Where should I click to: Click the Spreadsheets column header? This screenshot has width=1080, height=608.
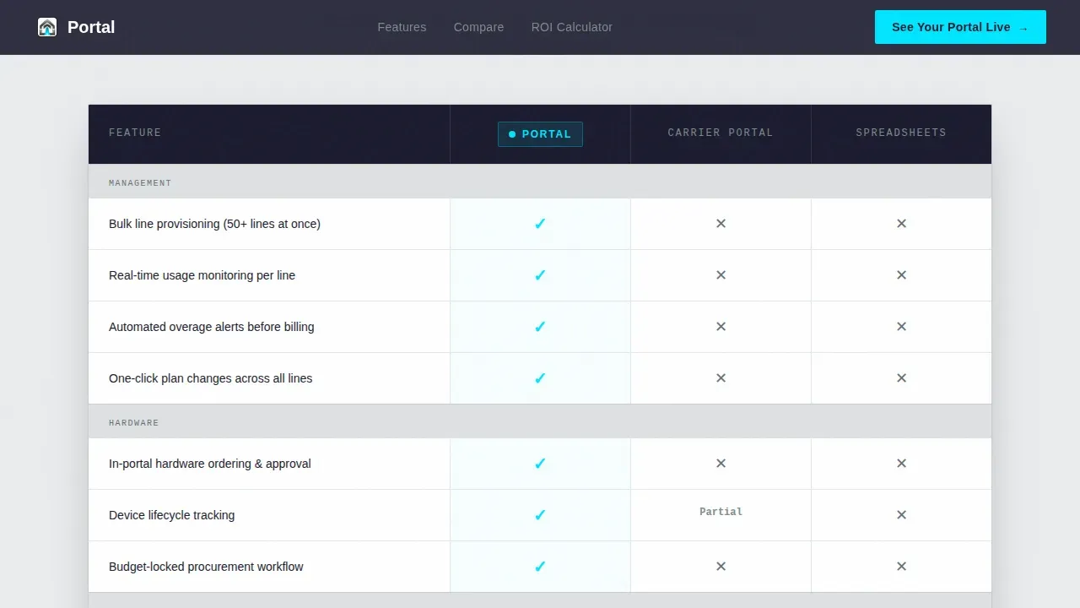(x=901, y=133)
